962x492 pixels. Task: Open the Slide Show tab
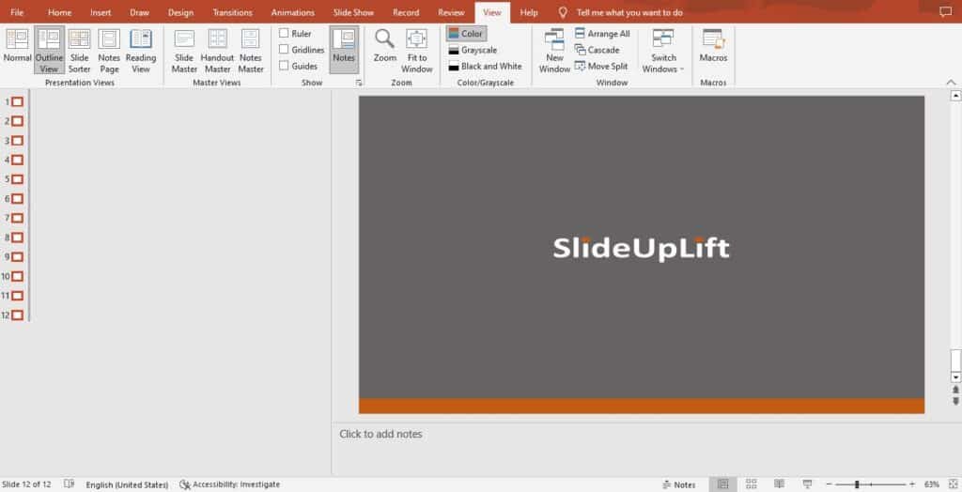pyautogui.click(x=353, y=12)
